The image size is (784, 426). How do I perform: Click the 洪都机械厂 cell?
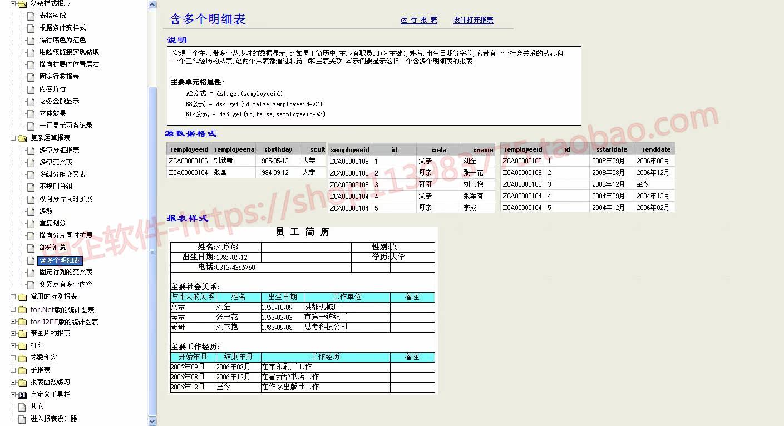click(x=347, y=307)
